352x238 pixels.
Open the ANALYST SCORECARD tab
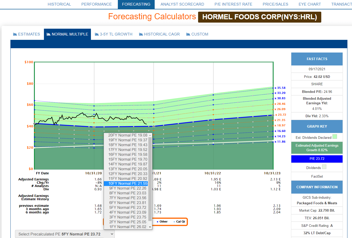click(182, 4)
